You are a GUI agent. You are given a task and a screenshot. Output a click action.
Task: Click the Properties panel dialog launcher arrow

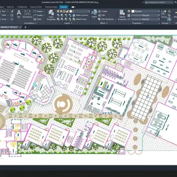pyautogui.click(x=159, y=23)
